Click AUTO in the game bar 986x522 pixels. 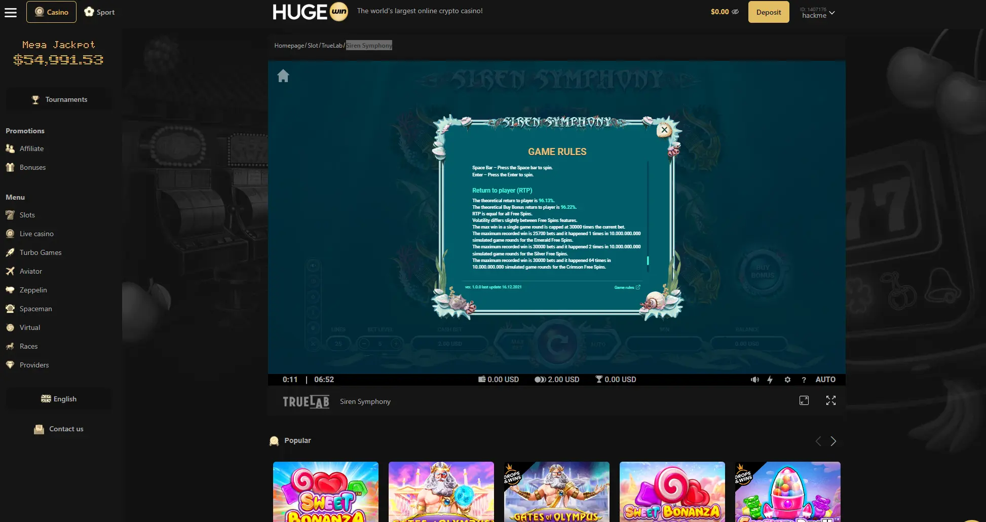(825, 380)
